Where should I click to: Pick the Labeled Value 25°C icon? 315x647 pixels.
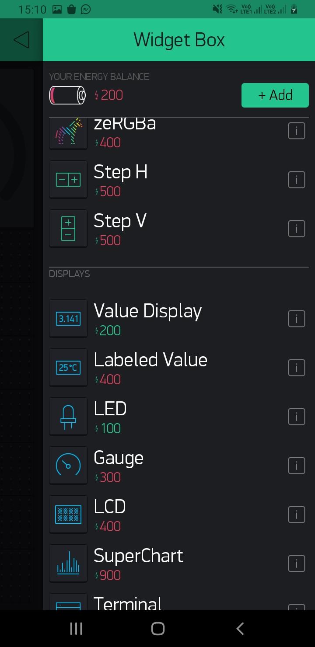click(68, 368)
